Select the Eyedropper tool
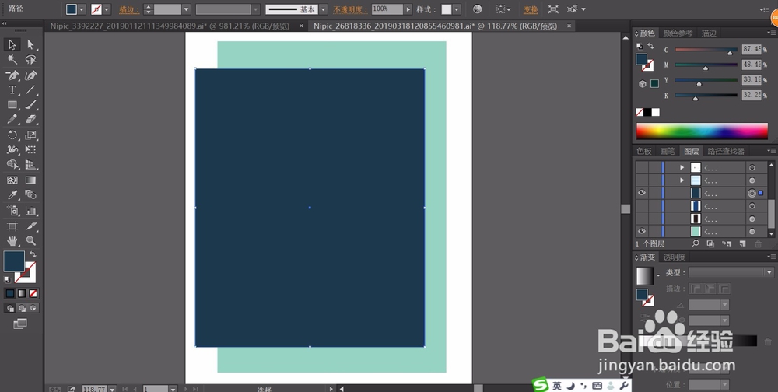The image size is (778, 392). point(12,195)
